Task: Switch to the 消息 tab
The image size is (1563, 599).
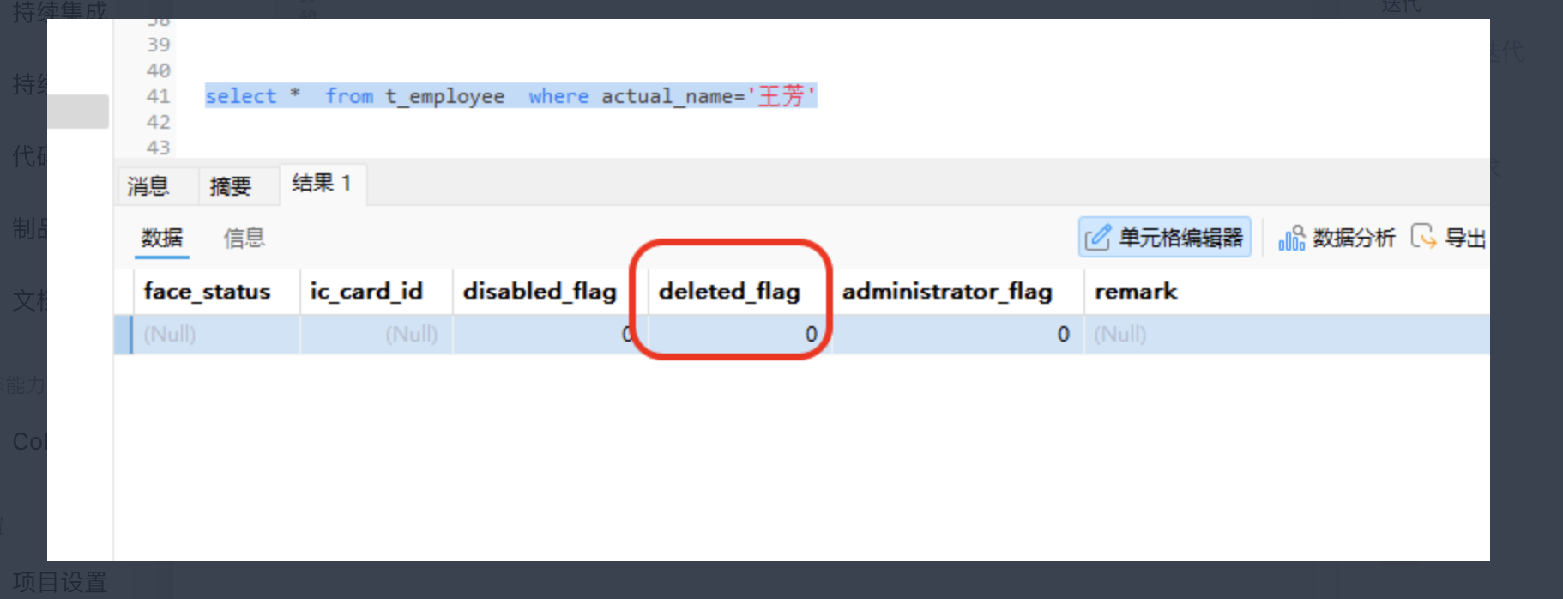Action: click(148, 186)
